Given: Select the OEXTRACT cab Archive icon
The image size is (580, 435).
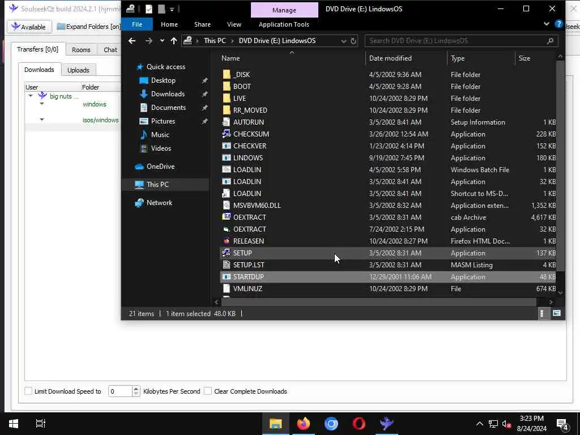Looking at the screenshot, I should coord(227,217).
